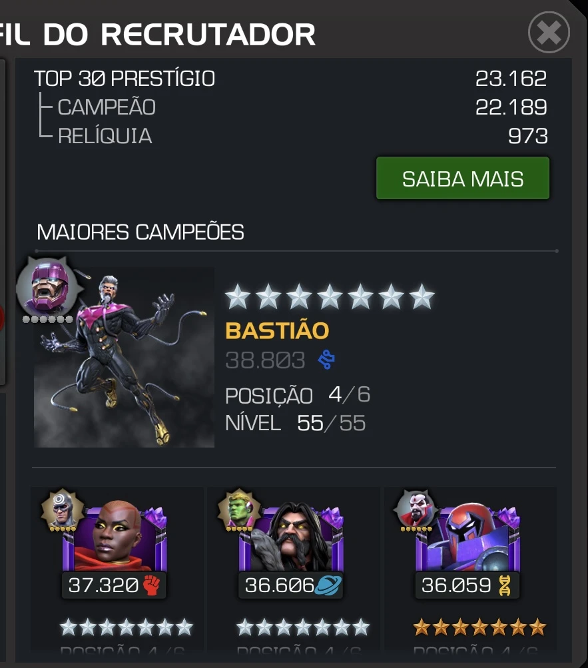
Task: Open the green Hulkling relic icon
Action: tap(239, 508)
